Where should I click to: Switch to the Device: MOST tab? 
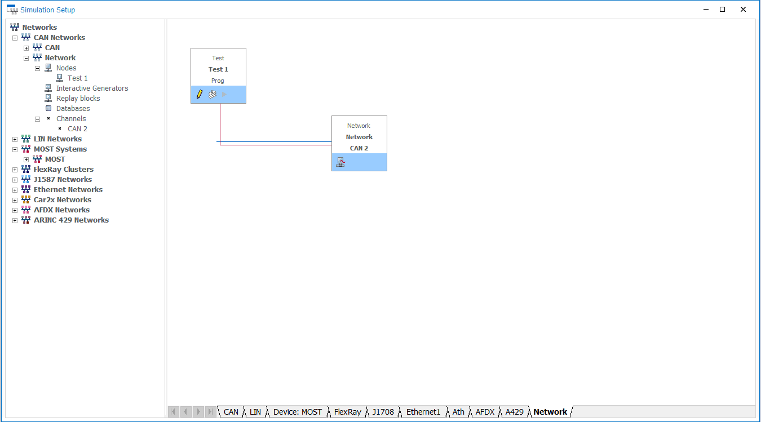pos(298,412)
